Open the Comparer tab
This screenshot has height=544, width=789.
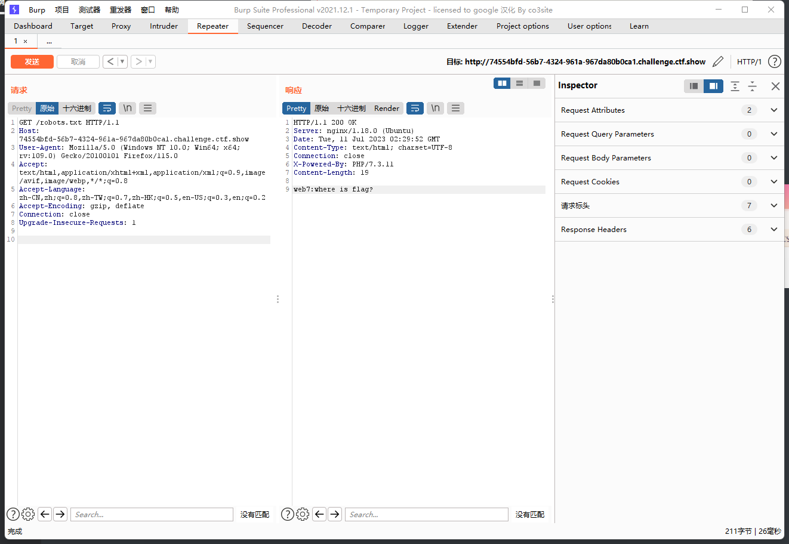tap(368, 26)
